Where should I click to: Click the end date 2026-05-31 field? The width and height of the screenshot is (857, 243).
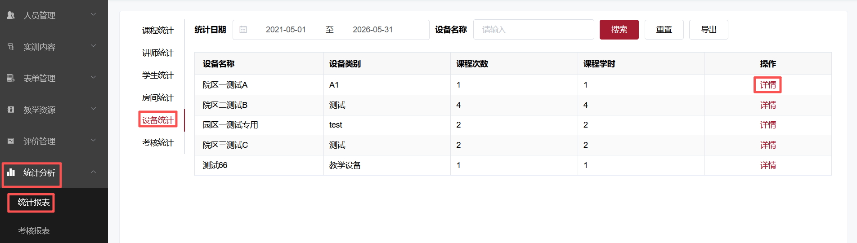[372, 30]
